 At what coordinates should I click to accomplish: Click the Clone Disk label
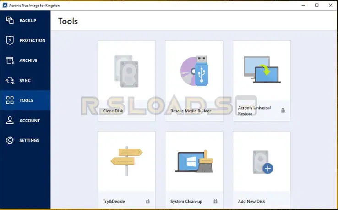113,111
